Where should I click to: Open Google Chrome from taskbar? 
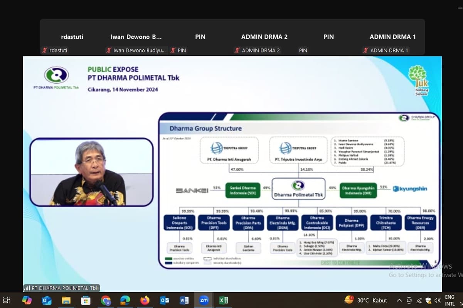(106, 300)
